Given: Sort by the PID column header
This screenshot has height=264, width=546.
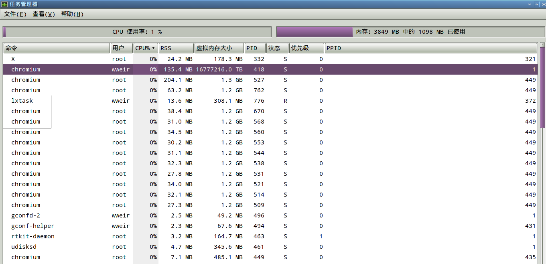Looking at the screenshot, I should click(255, 48).
